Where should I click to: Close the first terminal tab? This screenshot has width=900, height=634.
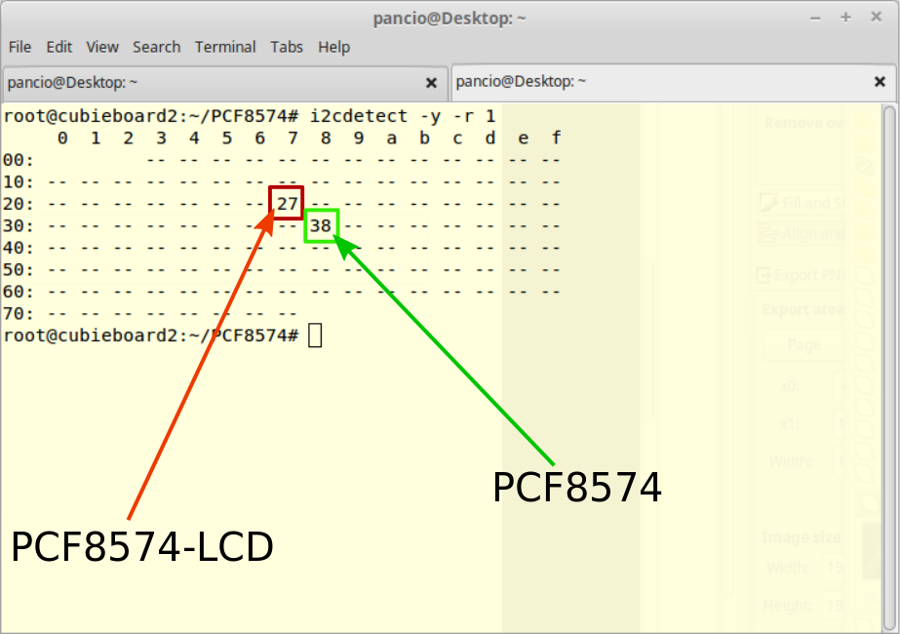click(x=432, y=83)
